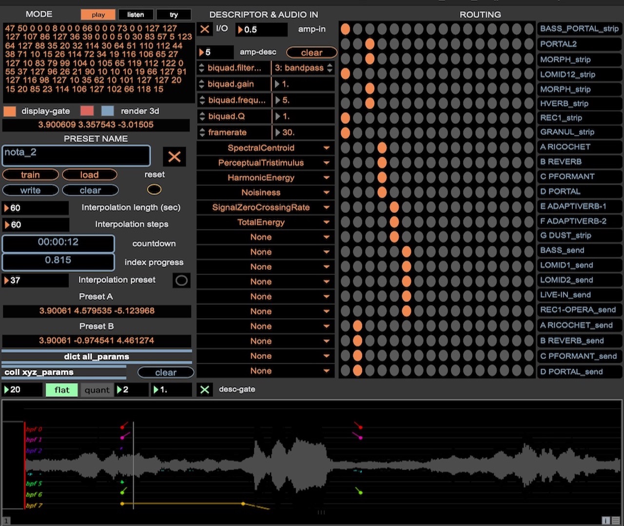Toggle a routing cell in the BASS_PORTAL_strip row
The image size is (624, 526).
(x=345, y=29)
